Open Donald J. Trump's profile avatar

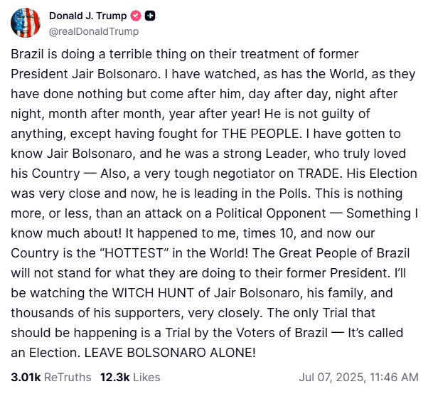tap(26, 23)
